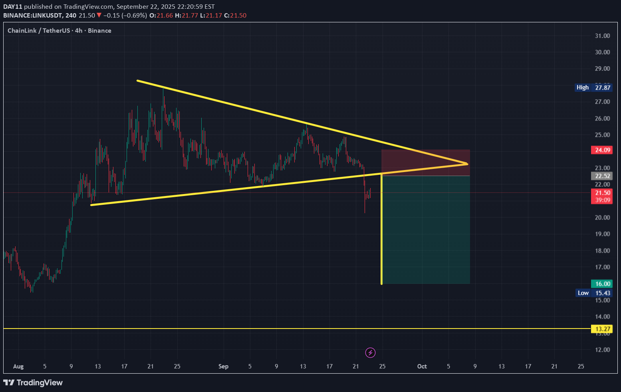Screen dimensions: 621x392
Task: Click the ChainLink / TetherUS chart title
Action: [x=60, y=31]
